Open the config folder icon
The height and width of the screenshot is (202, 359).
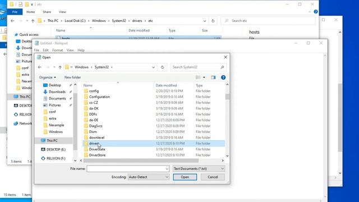[x=86, y=91]
